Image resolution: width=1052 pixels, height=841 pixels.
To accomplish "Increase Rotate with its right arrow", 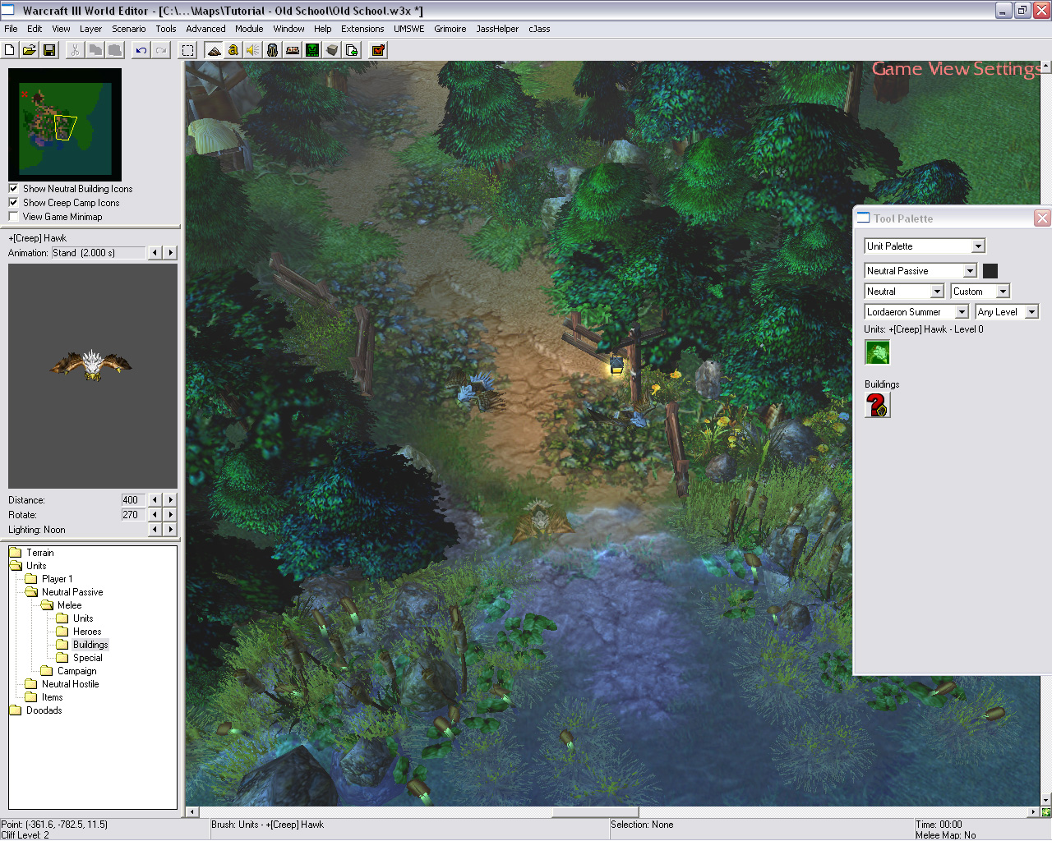I will 170,514.
